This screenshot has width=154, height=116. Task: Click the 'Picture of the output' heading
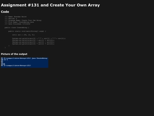pyautogui.click(x=14, y=54)
